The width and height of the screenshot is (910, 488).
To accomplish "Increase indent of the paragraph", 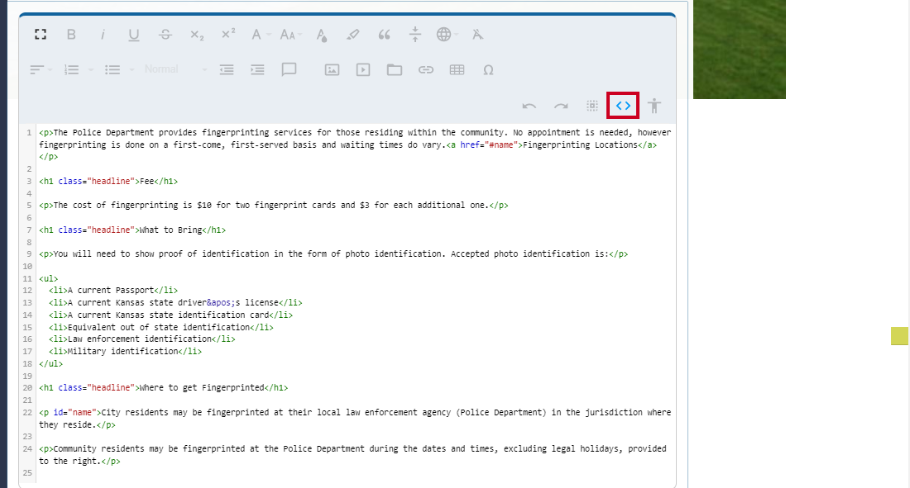I will (x=257, y=69).
